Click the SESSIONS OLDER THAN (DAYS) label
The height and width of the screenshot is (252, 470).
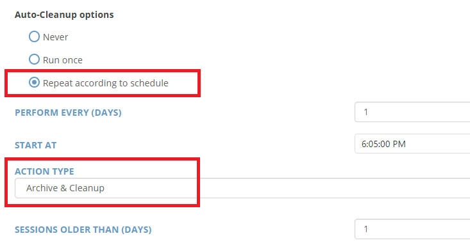tap(83, 230)
